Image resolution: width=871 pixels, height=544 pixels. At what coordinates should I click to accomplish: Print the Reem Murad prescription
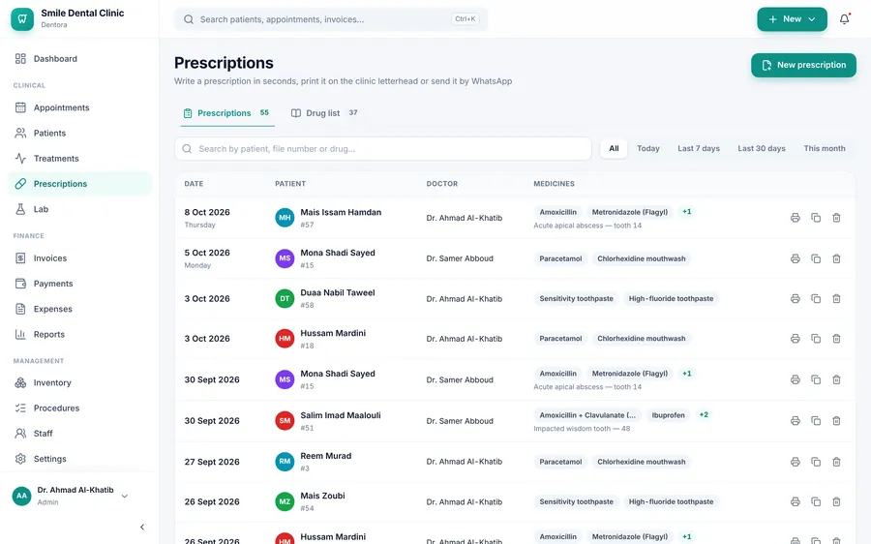(796, 462)
